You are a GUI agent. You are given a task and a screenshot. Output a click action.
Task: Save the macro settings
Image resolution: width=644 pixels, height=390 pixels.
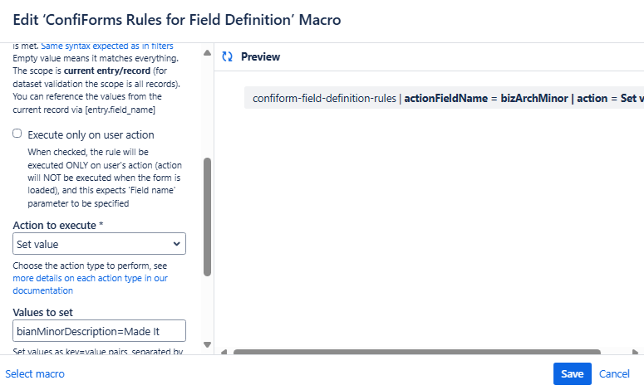pos(573,373)
